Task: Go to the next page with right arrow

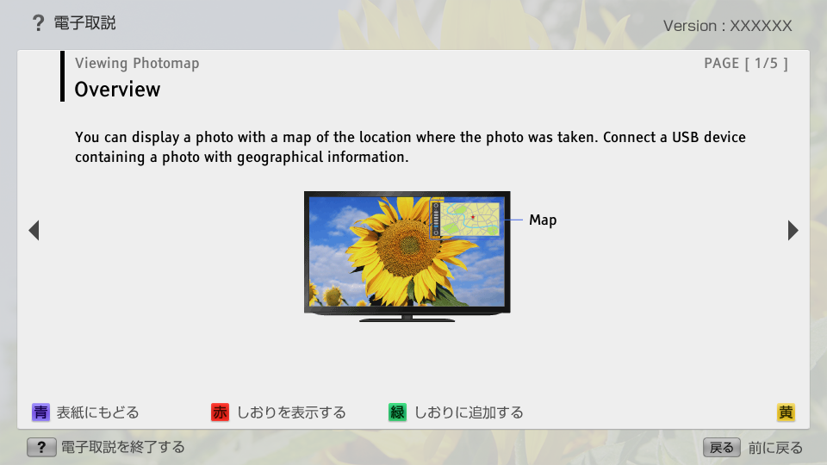Action: (x=793, y=230)
